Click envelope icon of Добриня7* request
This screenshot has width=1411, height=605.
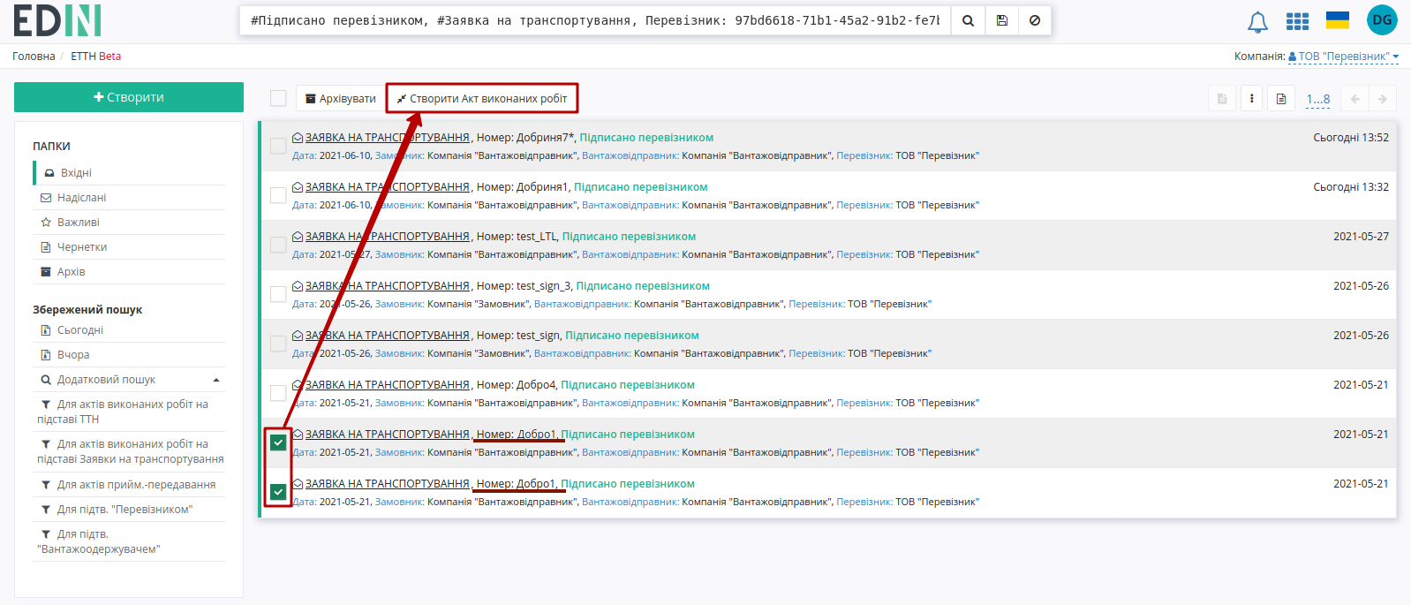[298, 138]
